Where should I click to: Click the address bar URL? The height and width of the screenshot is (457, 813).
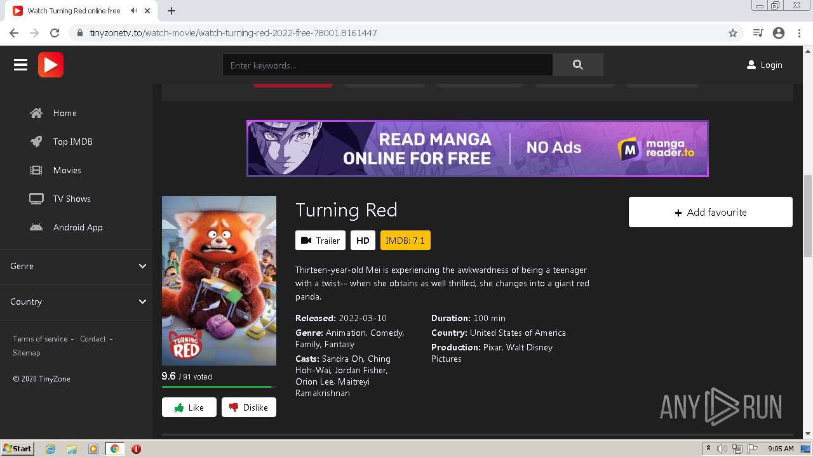tap(233, 33)
